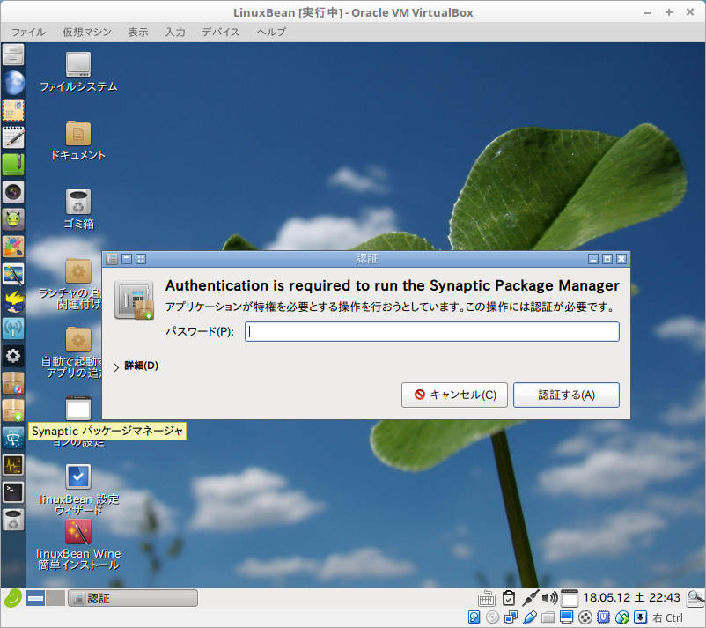
Task: Click the panel clock 18.05.12 土 22:43
Action: [631, 597]
